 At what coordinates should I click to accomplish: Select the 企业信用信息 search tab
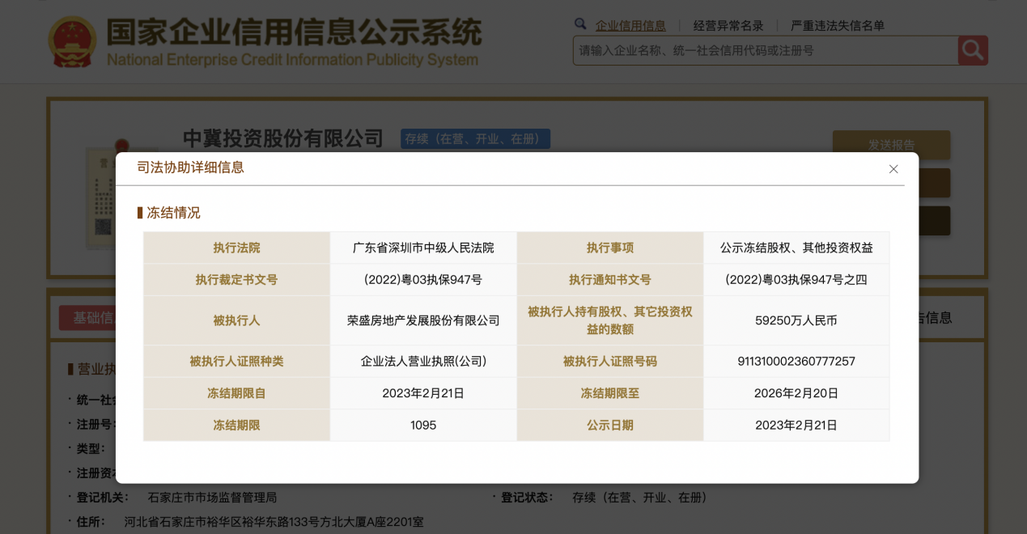(x=630, y=26)
